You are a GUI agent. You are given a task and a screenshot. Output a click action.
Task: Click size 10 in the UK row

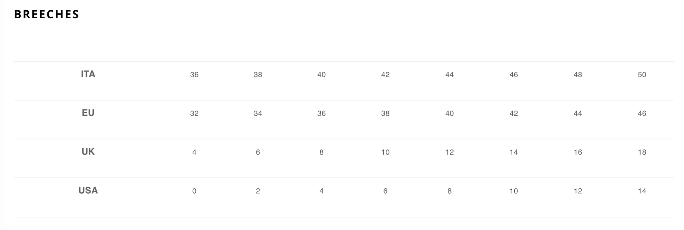coord(385,152)
